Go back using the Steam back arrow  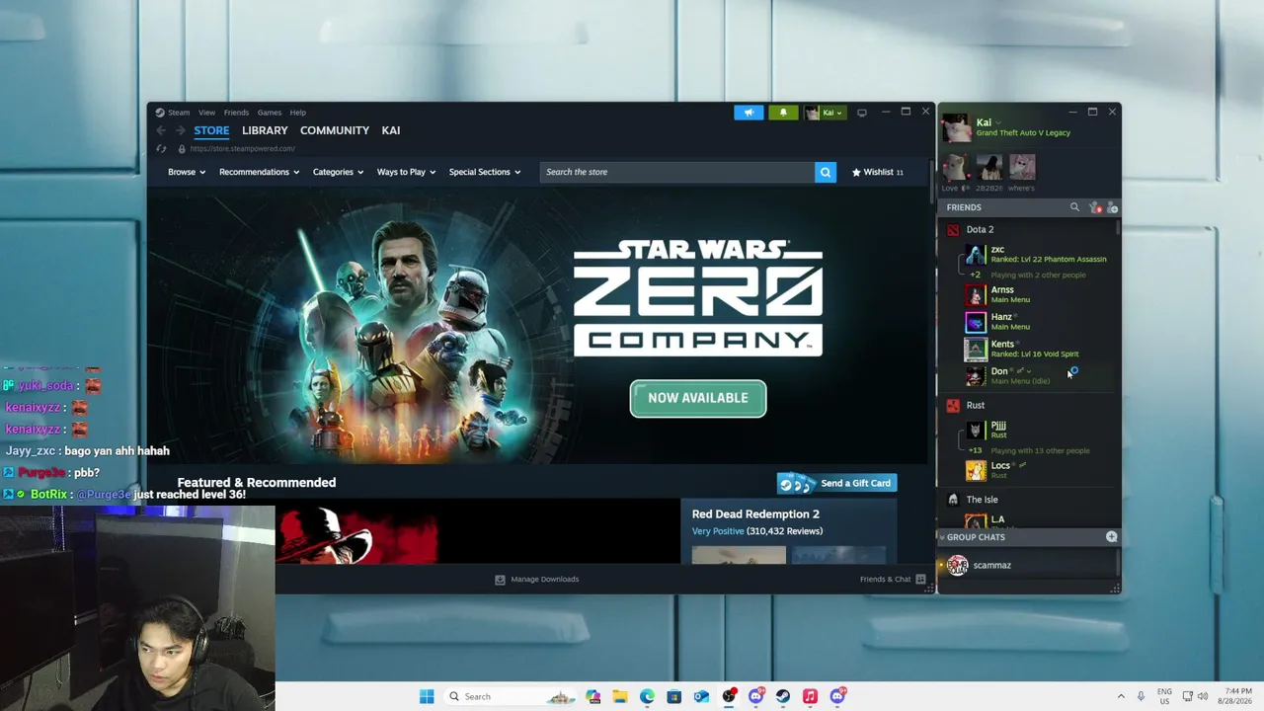click(161, 130)
